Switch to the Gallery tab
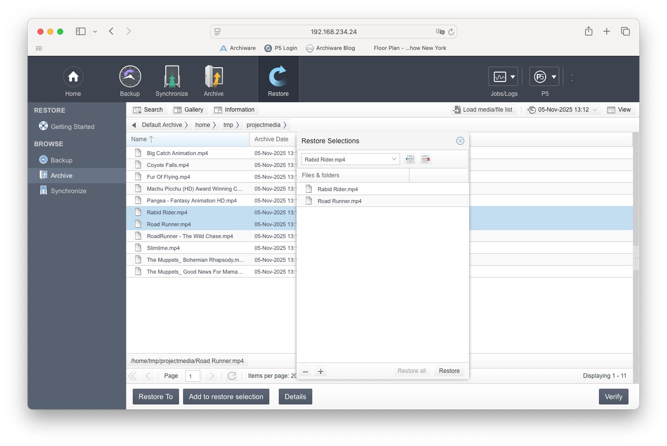The height and width of the screenshot is (446, 667). click(188, 110)
